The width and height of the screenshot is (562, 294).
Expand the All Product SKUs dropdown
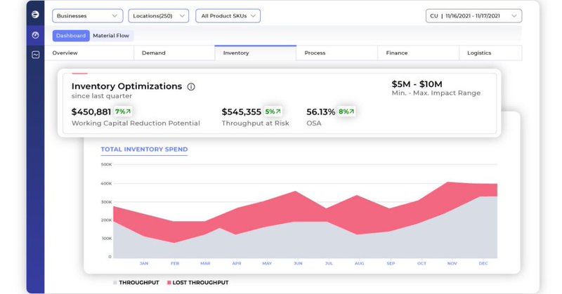(x=228, y=15)
